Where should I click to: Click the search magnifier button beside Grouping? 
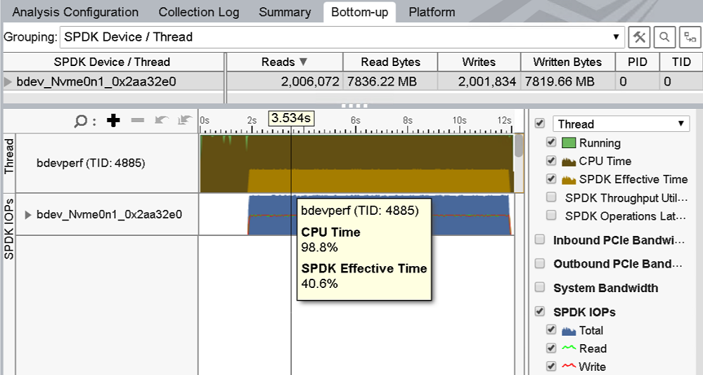point(664,37)
